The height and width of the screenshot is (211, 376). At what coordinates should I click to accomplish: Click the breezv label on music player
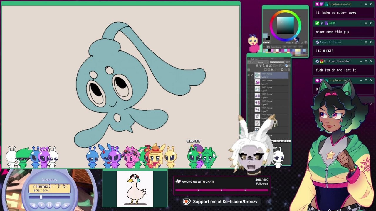[49, 180]
